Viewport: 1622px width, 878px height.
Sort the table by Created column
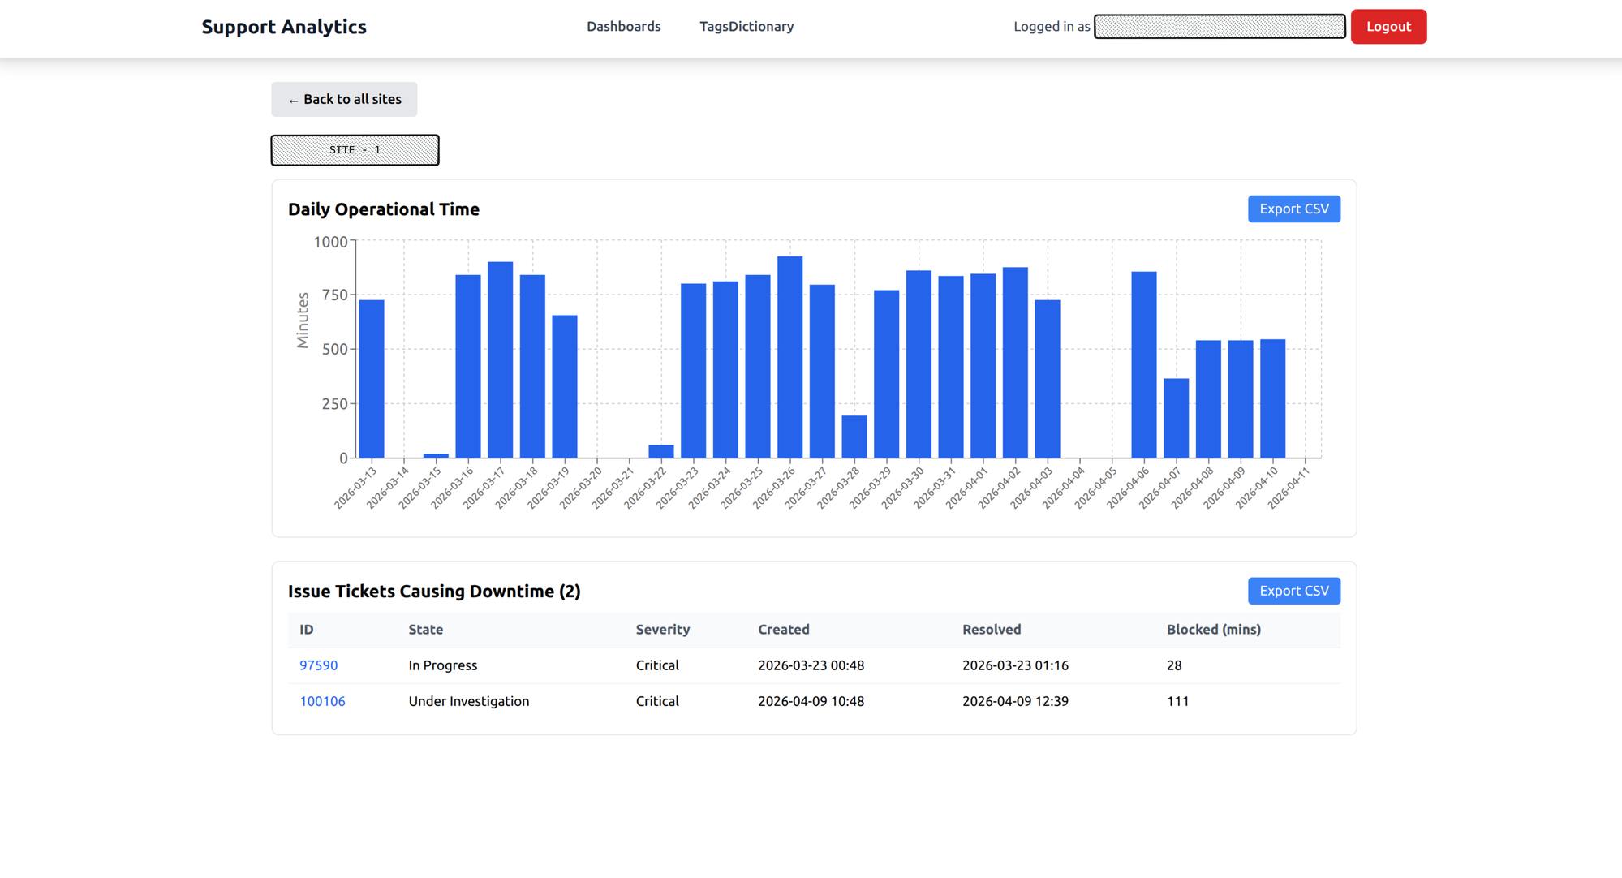[783, 629]
